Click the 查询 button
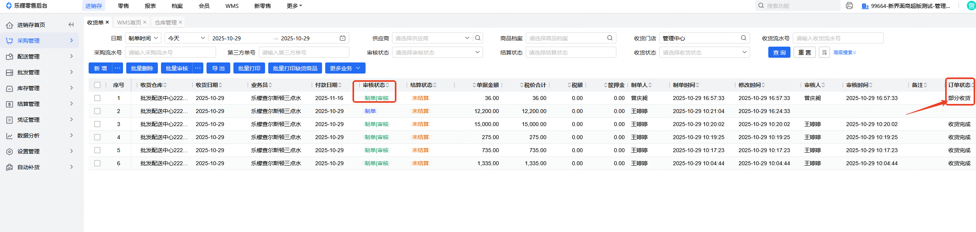This screenshot has height=232, width=976. tap(779, 53)
